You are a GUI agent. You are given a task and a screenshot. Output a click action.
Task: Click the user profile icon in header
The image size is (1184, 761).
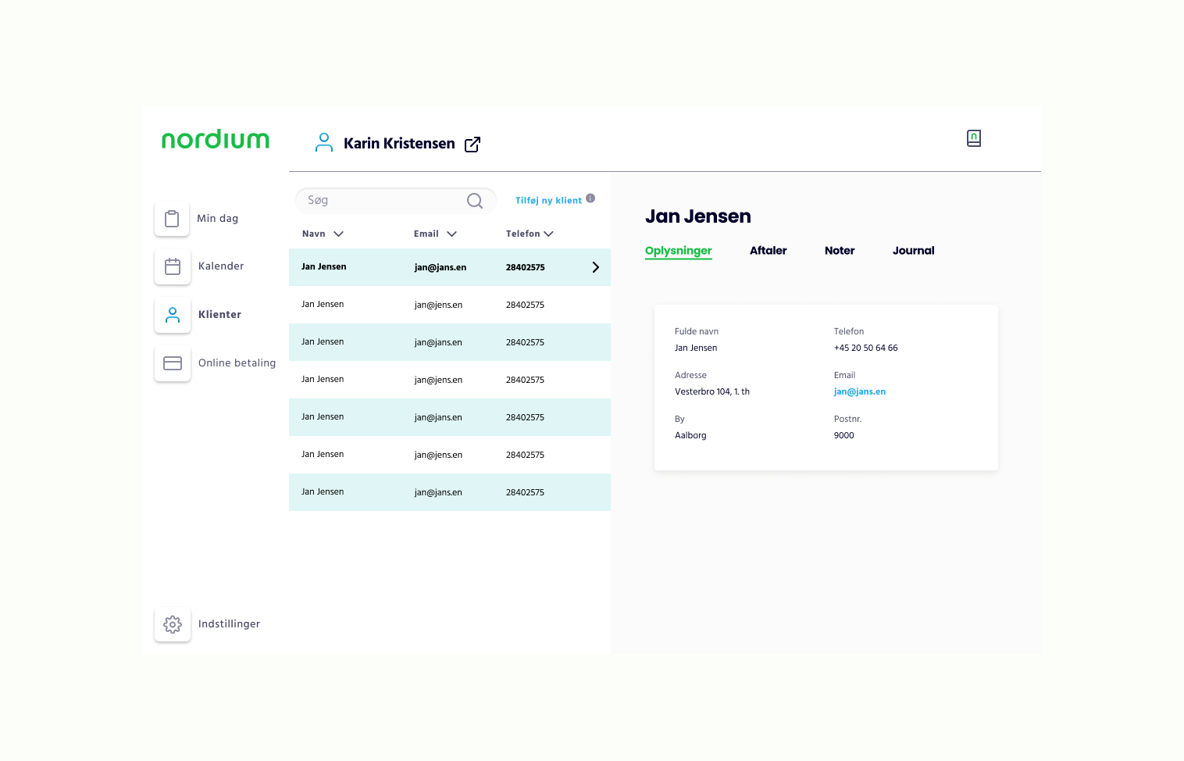(323, 142)
